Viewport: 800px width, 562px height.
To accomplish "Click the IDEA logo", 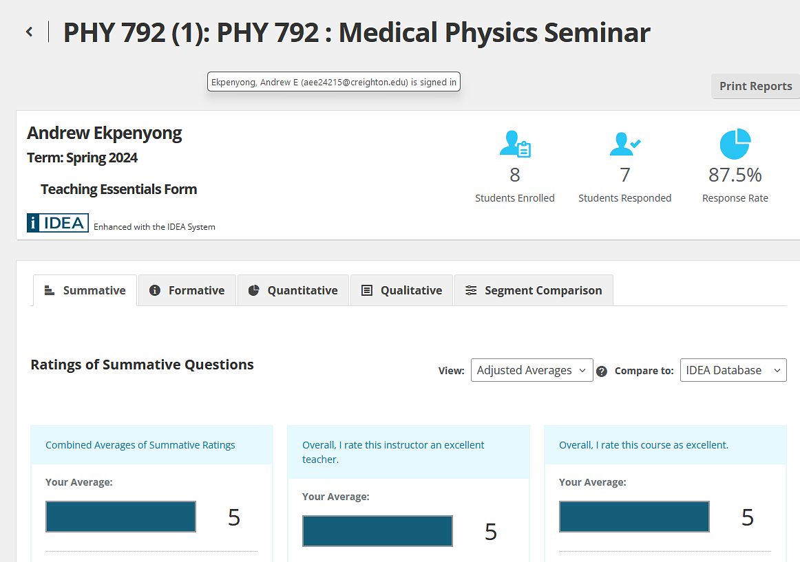I will pyautogui.click(x=58, y=223).
